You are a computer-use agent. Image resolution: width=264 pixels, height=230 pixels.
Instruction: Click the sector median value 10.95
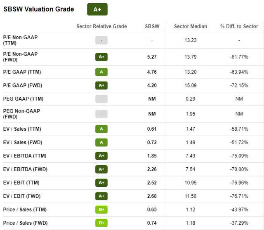coord(191,183)
